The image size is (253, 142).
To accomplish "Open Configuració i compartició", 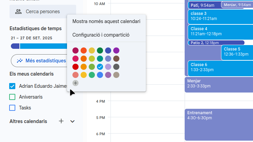I will point(101,35).
